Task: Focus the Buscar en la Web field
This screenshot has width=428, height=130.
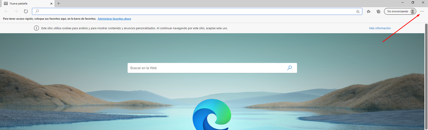Action: coord(206,68)
